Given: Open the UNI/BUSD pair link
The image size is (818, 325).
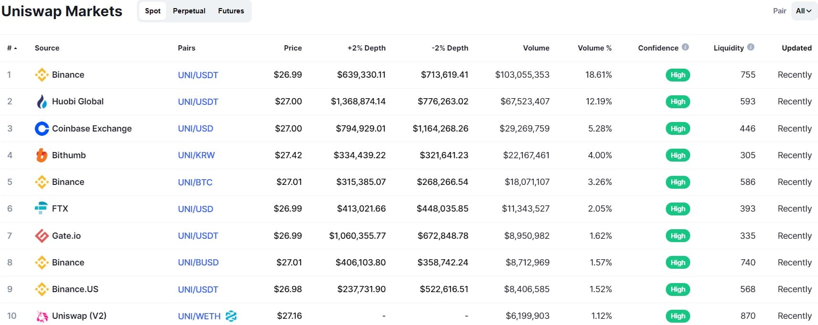Looking at the screenshot, I should click(x=198, y=263).
